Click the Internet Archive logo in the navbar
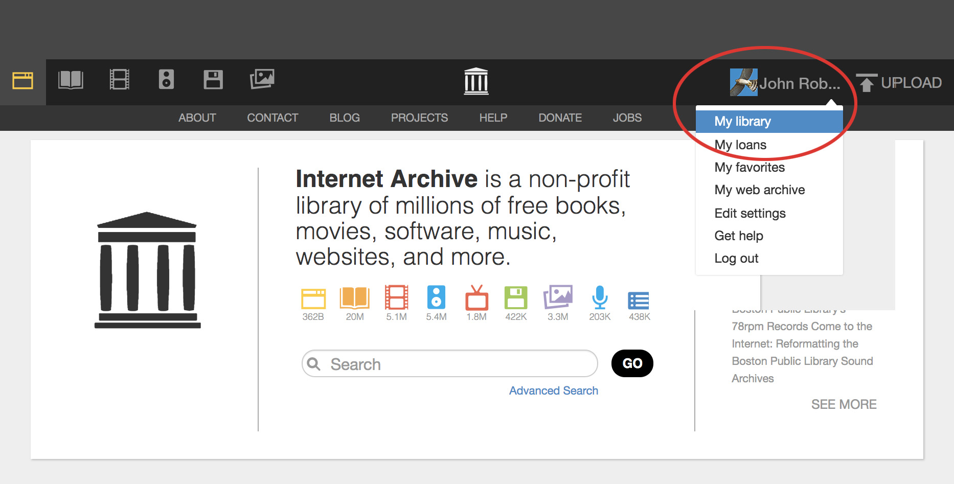 coord(476,81)
